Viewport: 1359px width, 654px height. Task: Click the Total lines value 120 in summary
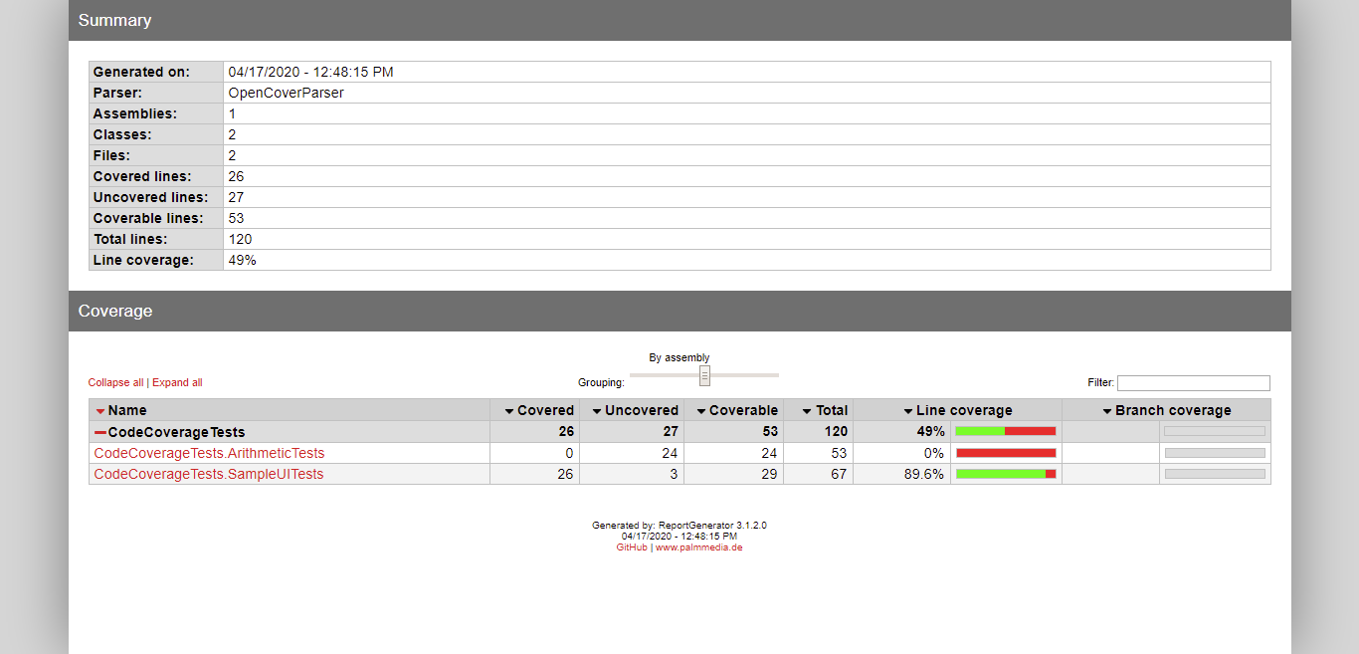coord(240,239)
